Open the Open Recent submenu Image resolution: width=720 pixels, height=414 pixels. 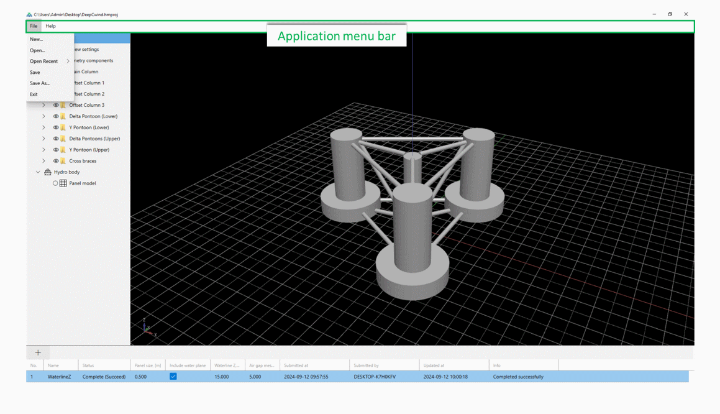50,61
